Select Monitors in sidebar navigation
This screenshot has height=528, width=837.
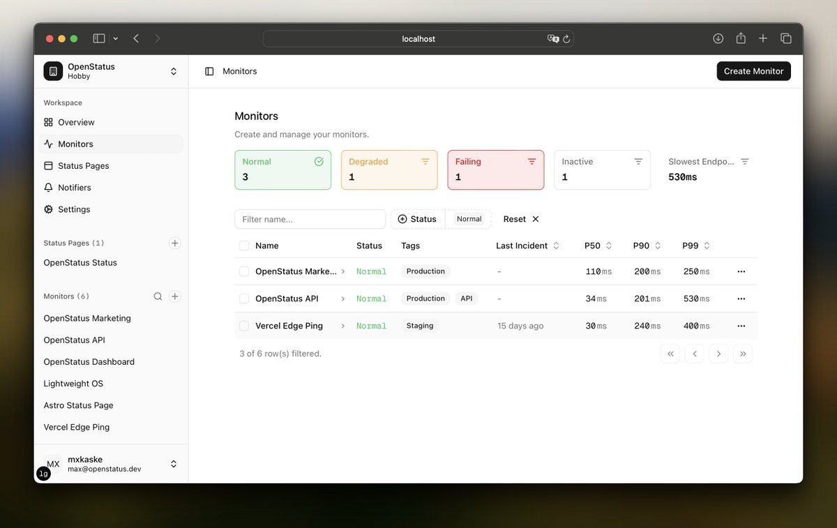pyautogui.click(x=111, y=144)
